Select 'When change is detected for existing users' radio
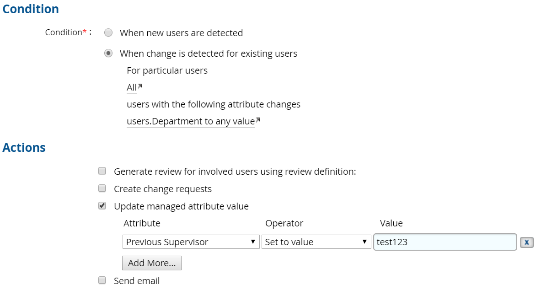 pyautogui.click(x=108, y=54)
